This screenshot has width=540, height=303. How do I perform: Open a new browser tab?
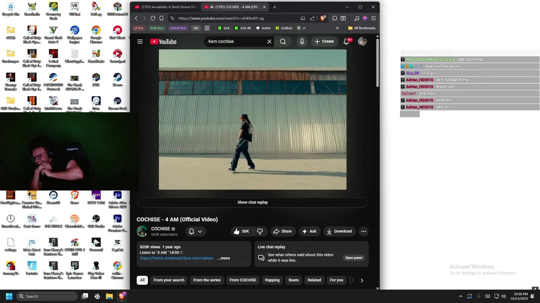point(275,7)
